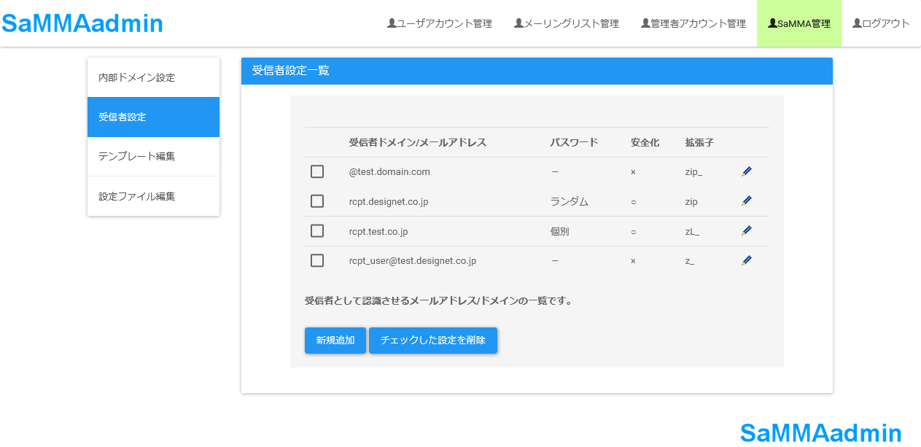Open 内部ドメイン設定 in the sidebar
This screenshot has height=447, width=921.
click(x=153, y=77)
